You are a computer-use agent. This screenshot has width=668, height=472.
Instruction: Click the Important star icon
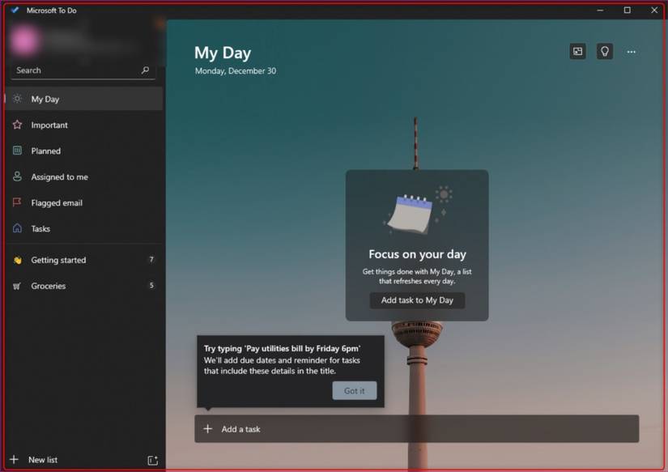point(16,125)
